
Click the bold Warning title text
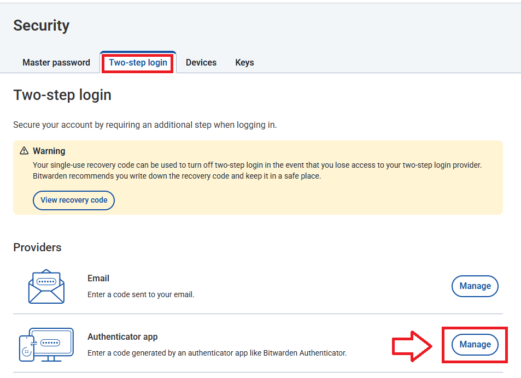(49, 151)
